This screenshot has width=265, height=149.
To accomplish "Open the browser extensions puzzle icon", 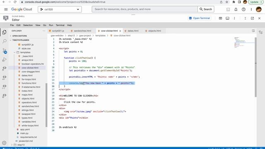I will (234, 2).
